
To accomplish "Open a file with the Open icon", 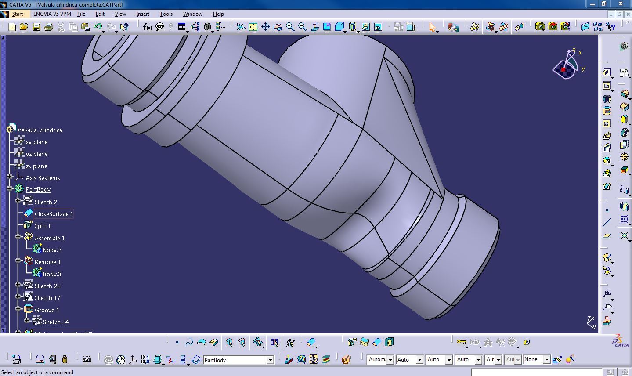I will pyautogui.click(x=24, y=27).
